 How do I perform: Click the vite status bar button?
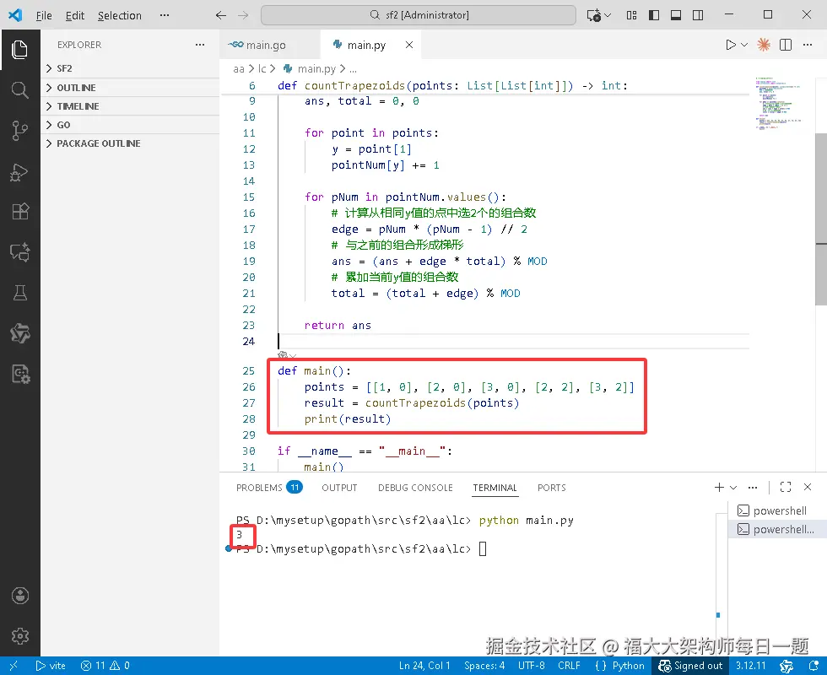pos(51,666)
